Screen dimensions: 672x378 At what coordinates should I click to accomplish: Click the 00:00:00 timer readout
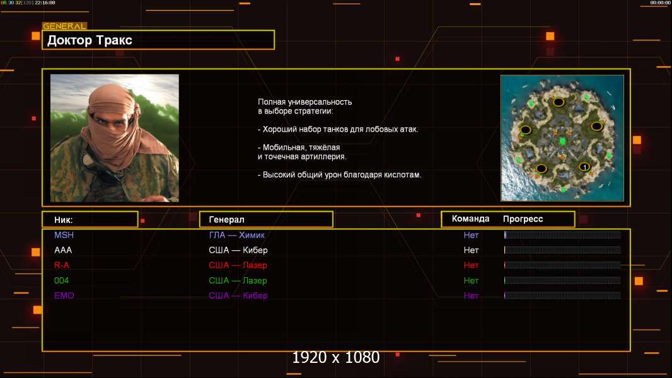point(660,3)
